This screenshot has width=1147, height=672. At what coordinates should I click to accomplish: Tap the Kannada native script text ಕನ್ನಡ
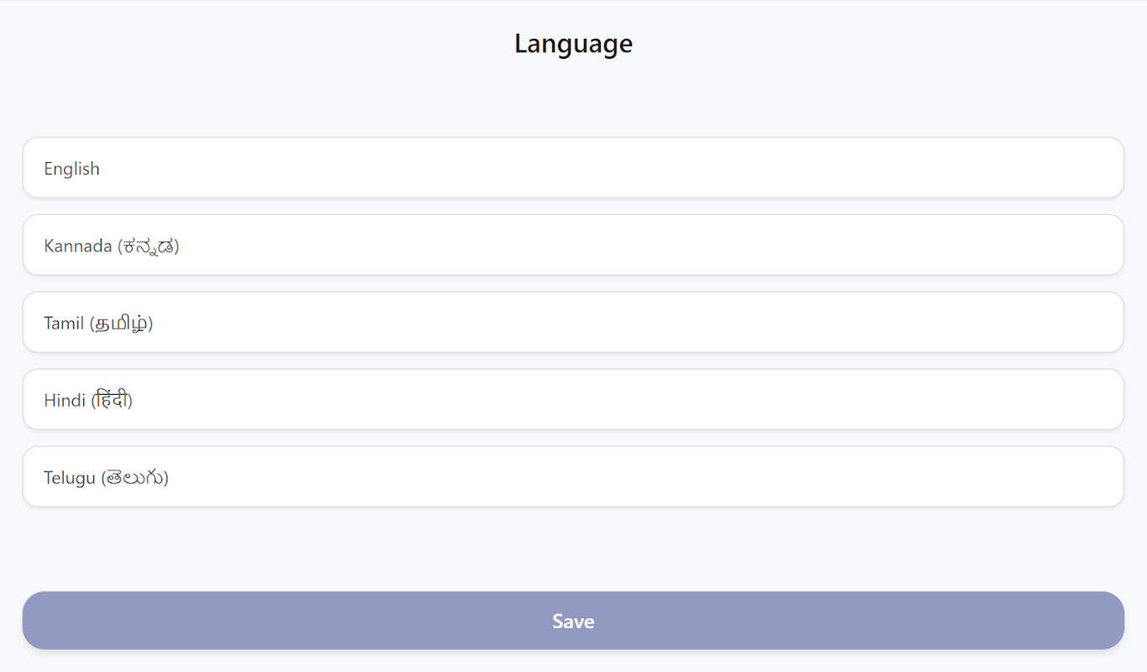point(149,246)
